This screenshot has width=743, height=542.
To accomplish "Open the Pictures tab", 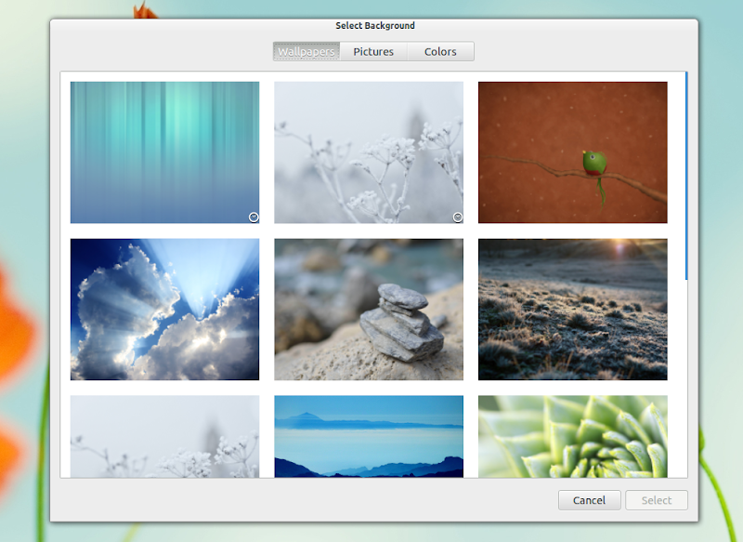I will (373, 51).
